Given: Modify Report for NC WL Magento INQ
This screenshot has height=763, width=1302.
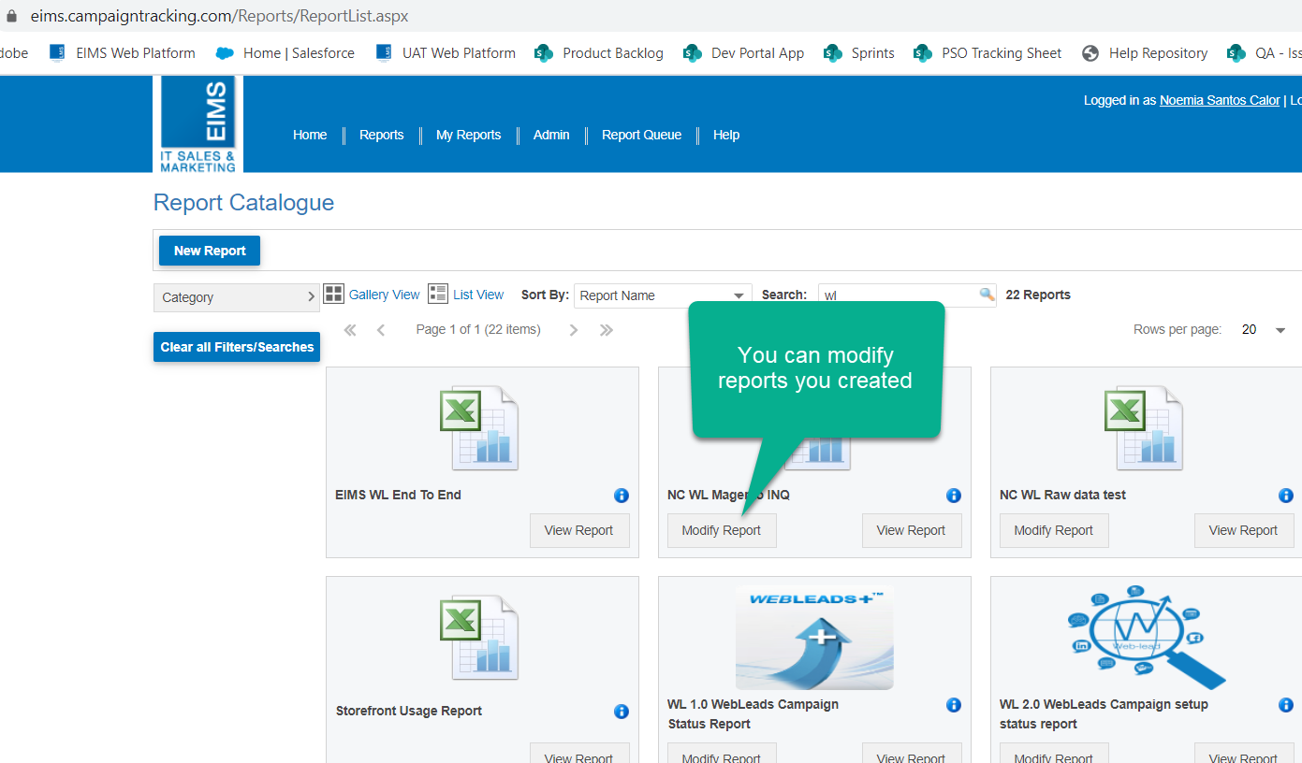Looking at the screenshot, I should 722,530.
